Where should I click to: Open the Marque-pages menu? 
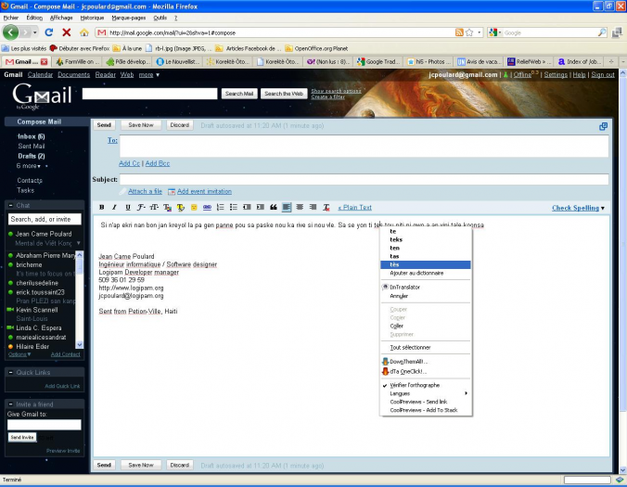click(x=129, y=18)
